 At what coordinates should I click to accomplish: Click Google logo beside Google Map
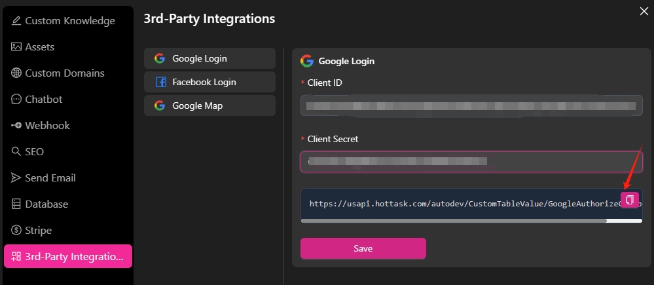pos(159,105)
